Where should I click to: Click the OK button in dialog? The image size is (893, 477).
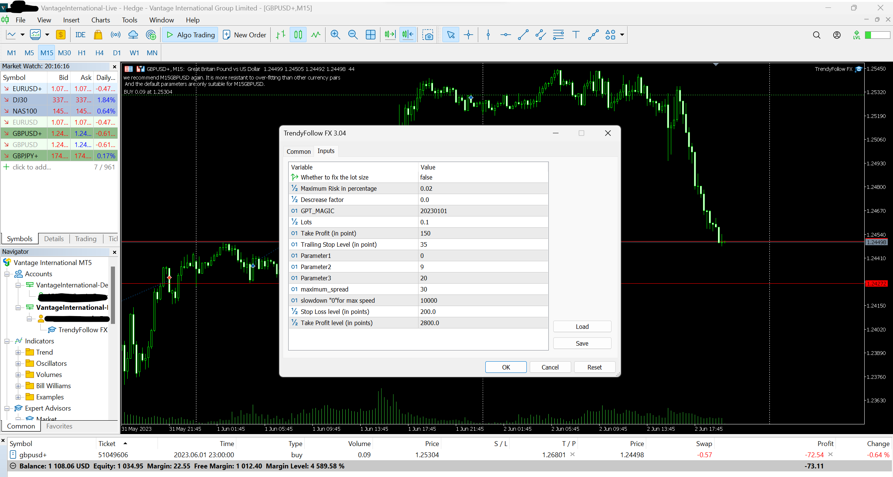click(x=505, y=367)
